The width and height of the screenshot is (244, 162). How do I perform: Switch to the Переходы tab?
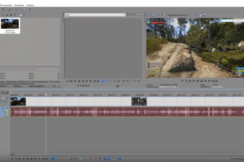coord(17,86)
